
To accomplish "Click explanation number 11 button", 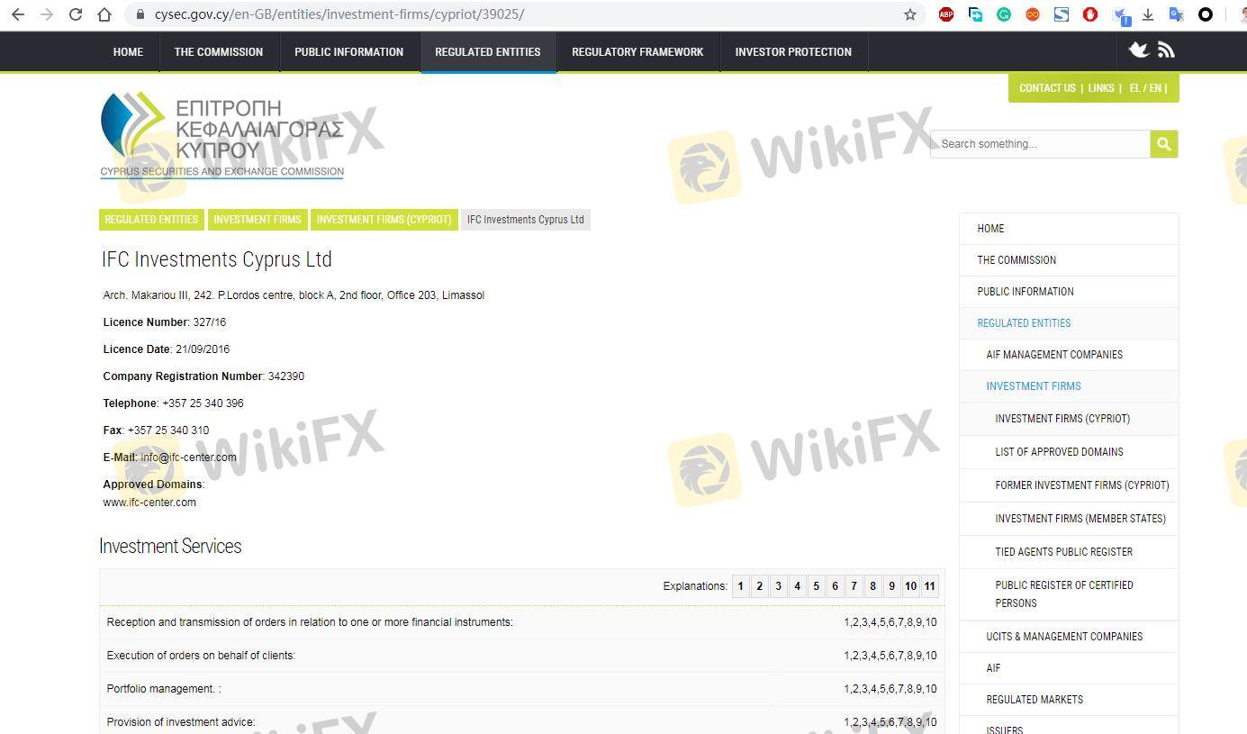I will [x=929, y=586].
